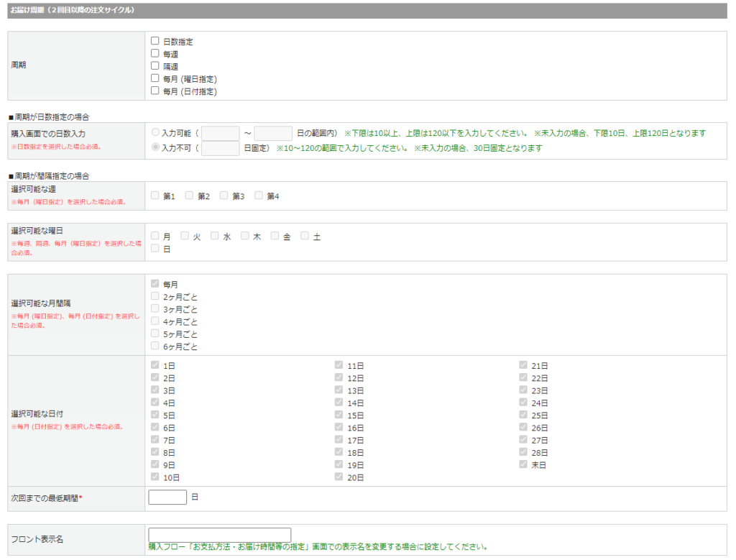
Task: Toggle the 第4 week checkbox
Action: 259,196
